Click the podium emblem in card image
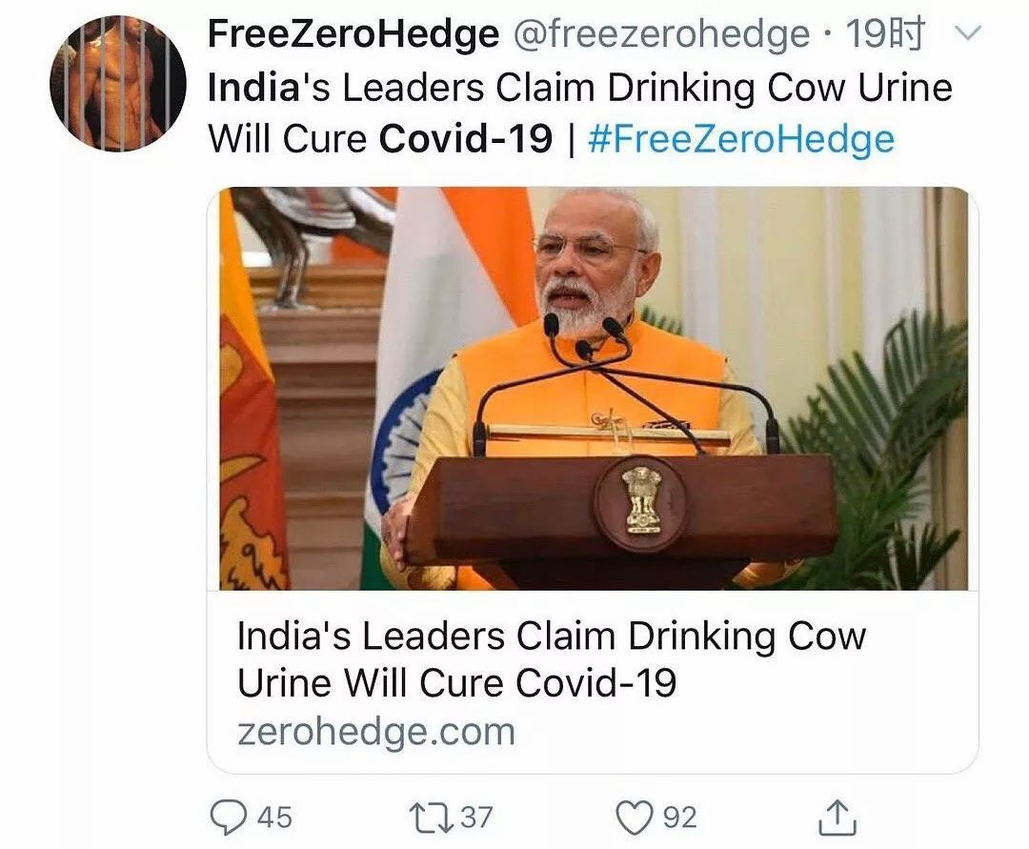 pos(641,502)
